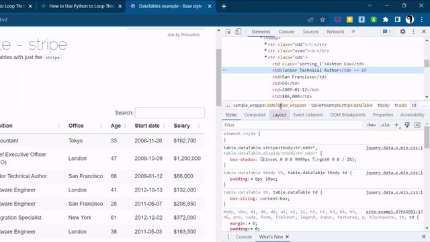Image resolution: width=430 pixels, height=242 pixels.
Task: Open a new browser tab
Action: 224,6
